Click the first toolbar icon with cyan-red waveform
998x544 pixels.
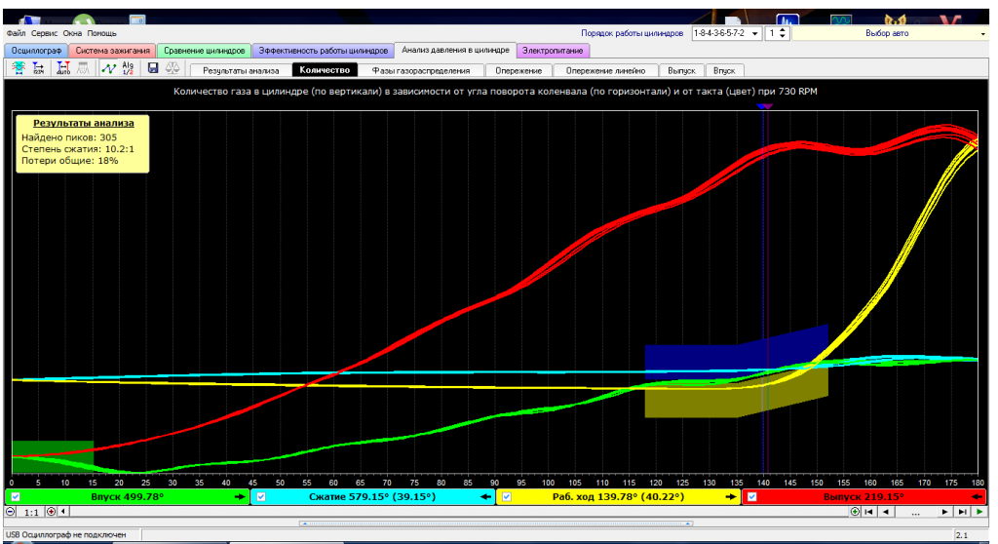coord(19,67)
